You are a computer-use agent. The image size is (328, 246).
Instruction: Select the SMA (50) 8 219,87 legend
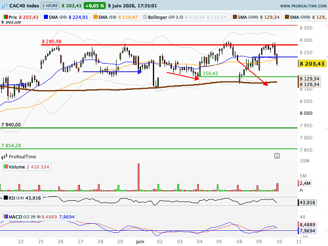tap(115, 17)
